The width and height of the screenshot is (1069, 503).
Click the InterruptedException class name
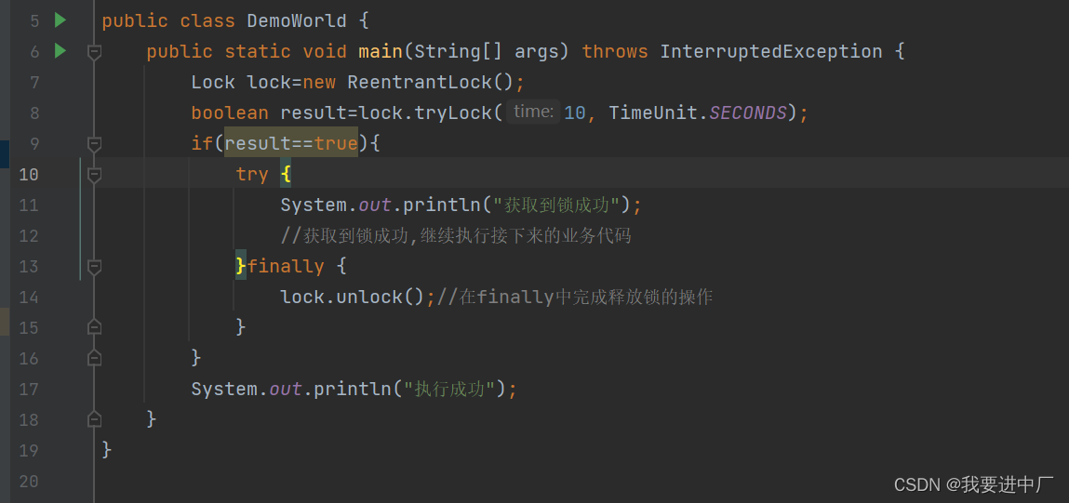pos(770,51)
